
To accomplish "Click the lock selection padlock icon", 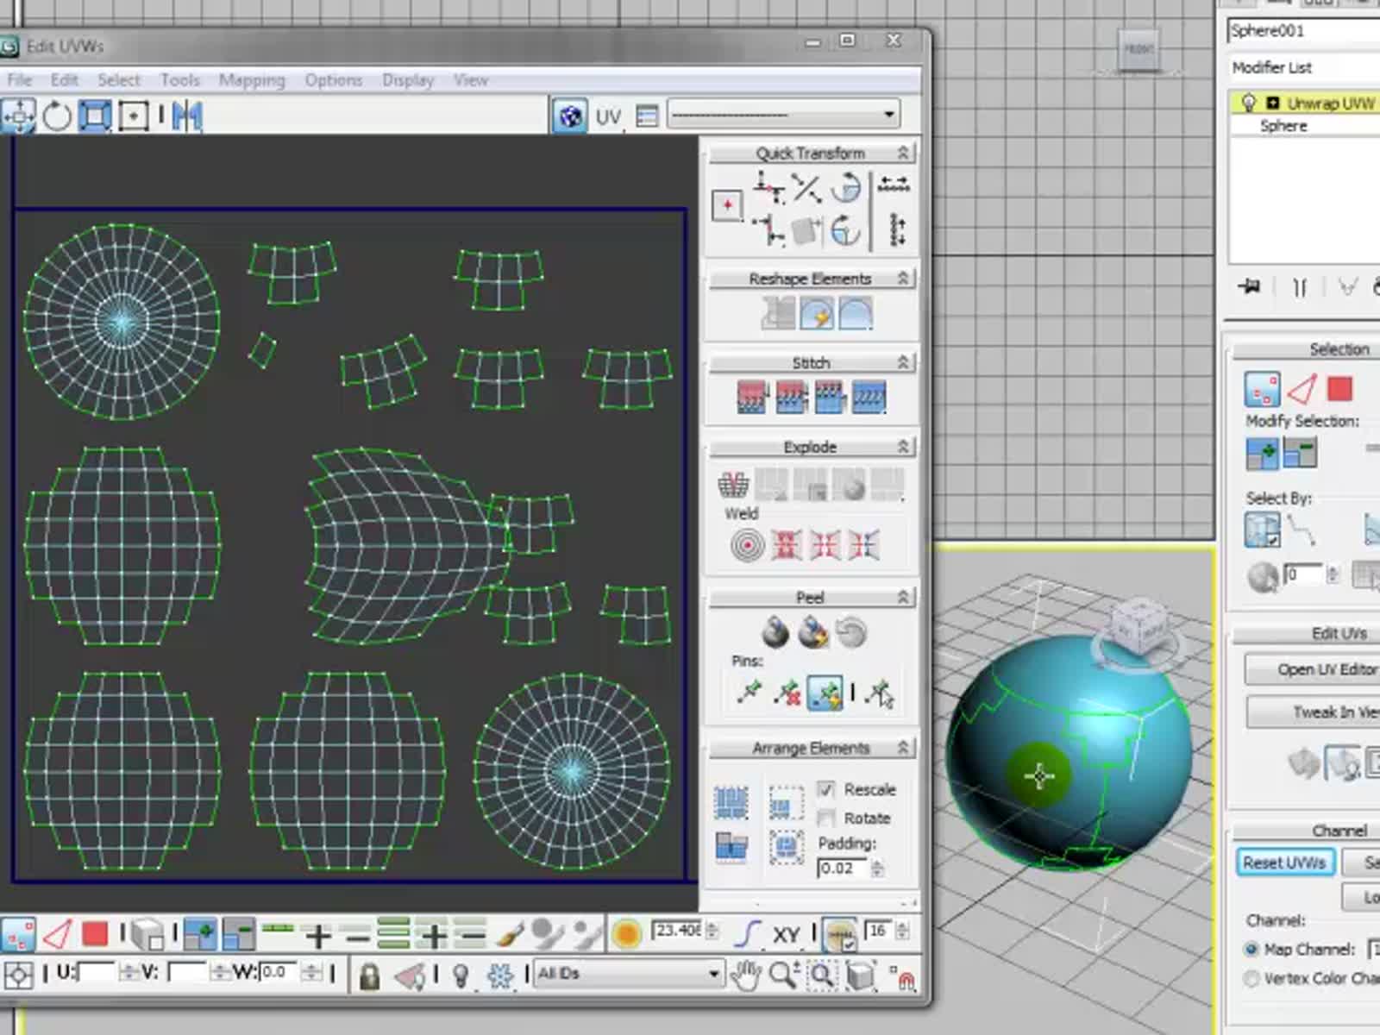I will pos(369,976).
